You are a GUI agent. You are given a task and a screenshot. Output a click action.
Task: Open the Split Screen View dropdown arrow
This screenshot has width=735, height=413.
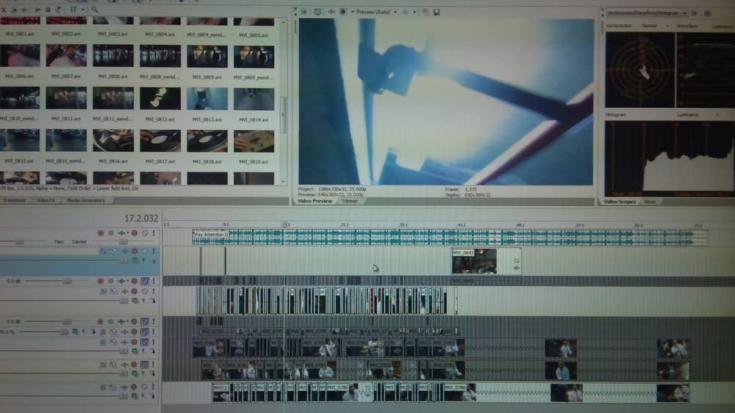tap(352, 12)
